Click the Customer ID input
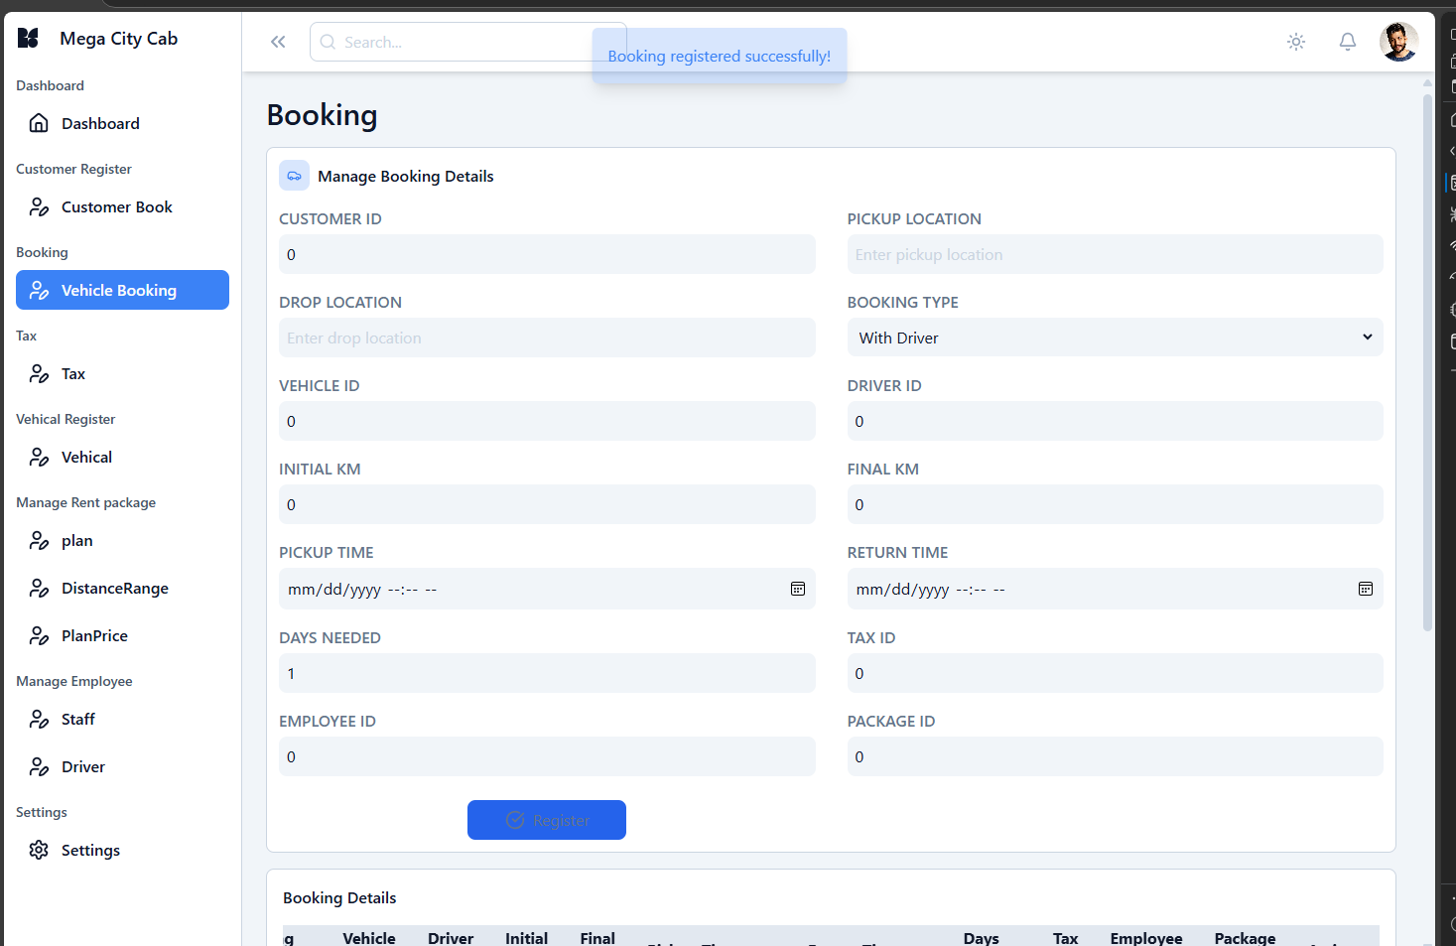This screenshot has width=1456, height=946. (x=547, y=254)
